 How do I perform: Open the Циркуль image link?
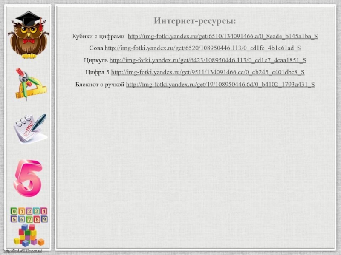(x=208, y=60)
